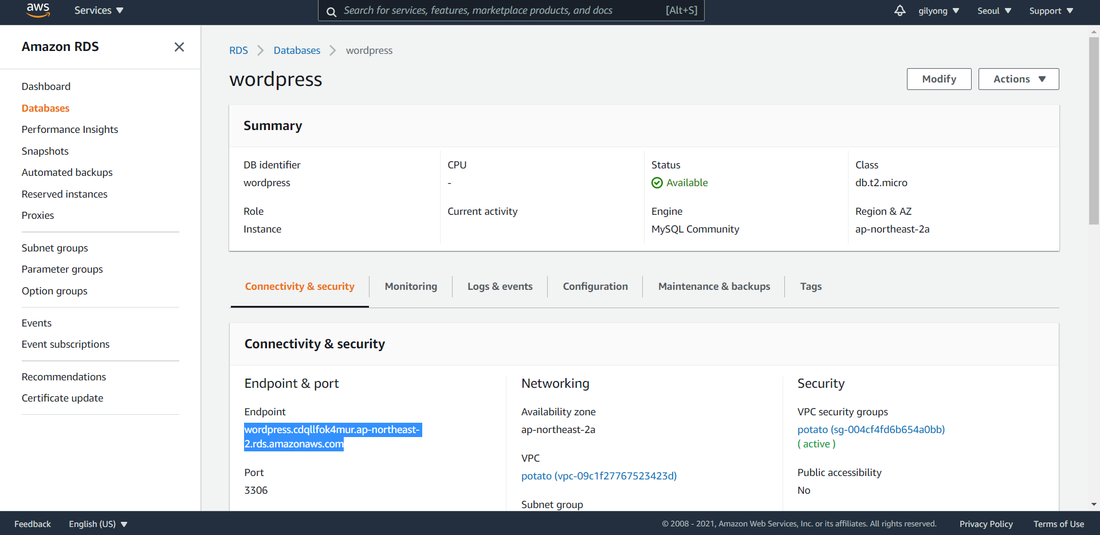
Task: Open the Seoul region selector
Action: [x=994, y=11]
